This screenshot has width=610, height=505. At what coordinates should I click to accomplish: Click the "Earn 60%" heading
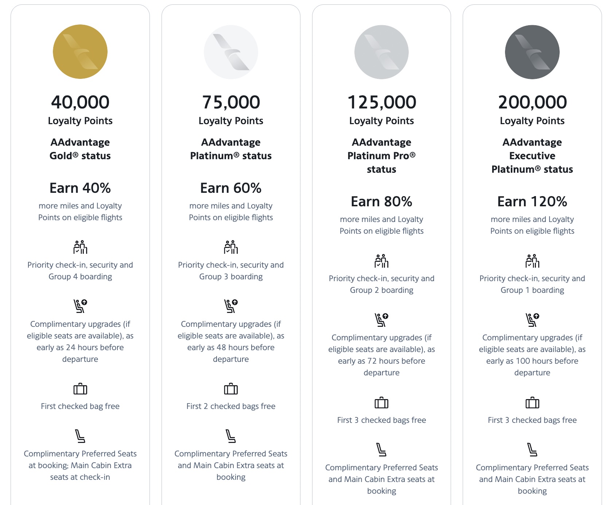coord(231,188)
